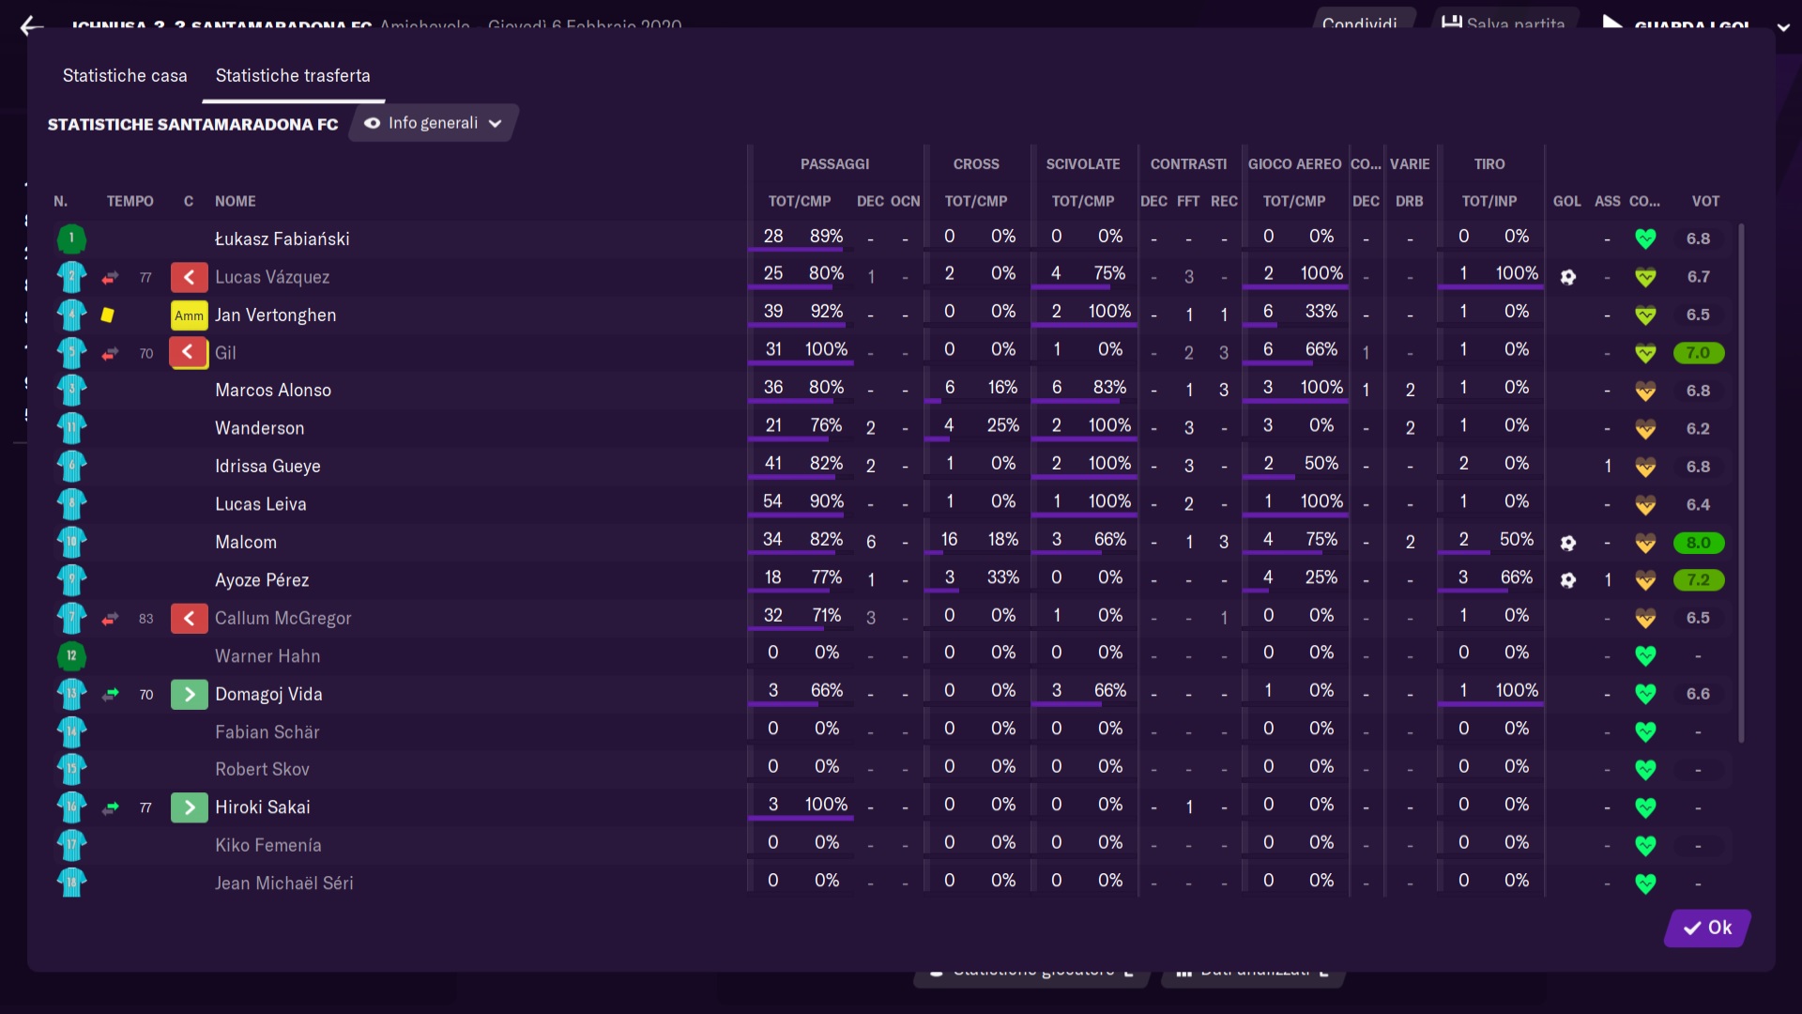
Task: Click the yellow card icon beside Jan Vertonghen
Action: click(x=107, y=315)
